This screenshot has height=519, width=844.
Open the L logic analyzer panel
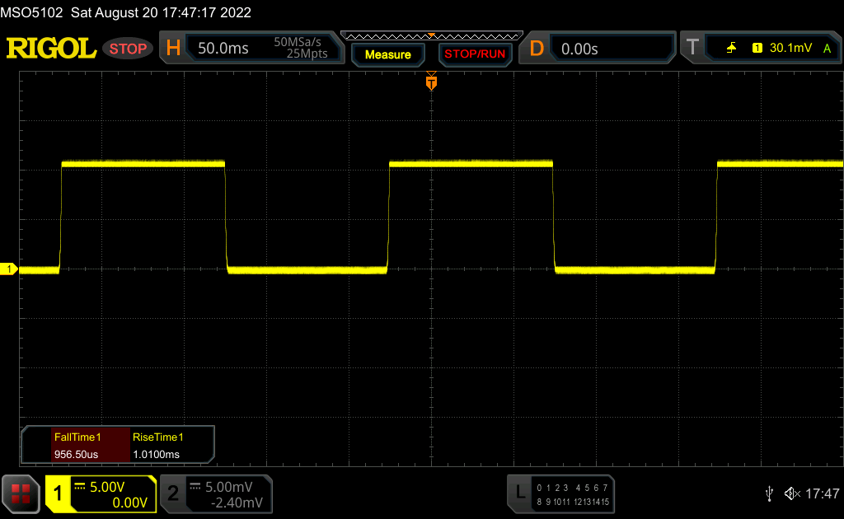click(520, 492)
